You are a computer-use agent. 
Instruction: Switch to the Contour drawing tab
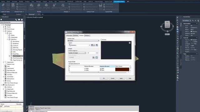point(18,14)
